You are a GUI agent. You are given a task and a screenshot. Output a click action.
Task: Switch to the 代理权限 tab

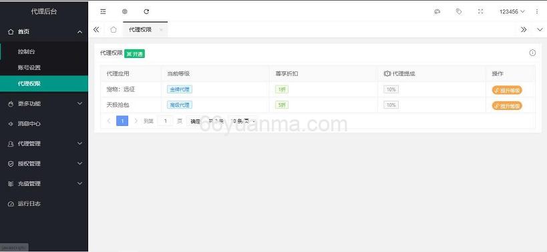coord(140,29)
